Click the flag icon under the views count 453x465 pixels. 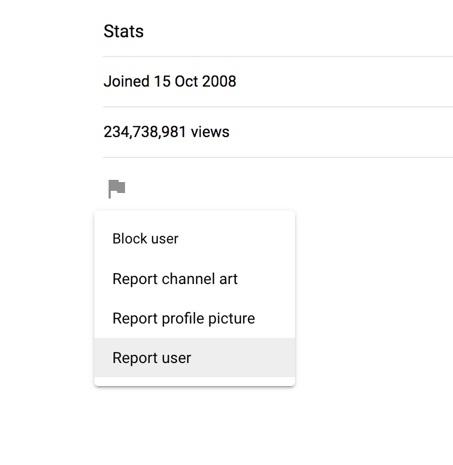(x=116, y=188)
